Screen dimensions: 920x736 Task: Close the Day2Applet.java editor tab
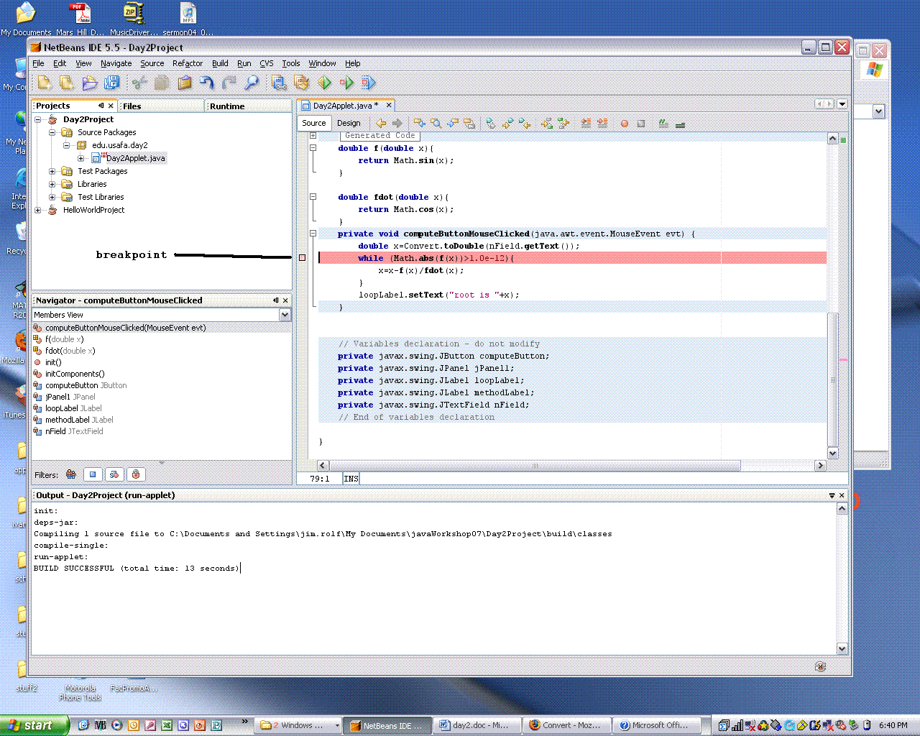(x=388, y=105)
